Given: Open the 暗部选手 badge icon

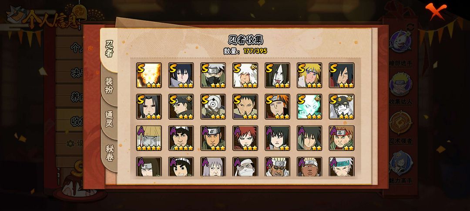Looking at the screenshot, I should point(401,41).
